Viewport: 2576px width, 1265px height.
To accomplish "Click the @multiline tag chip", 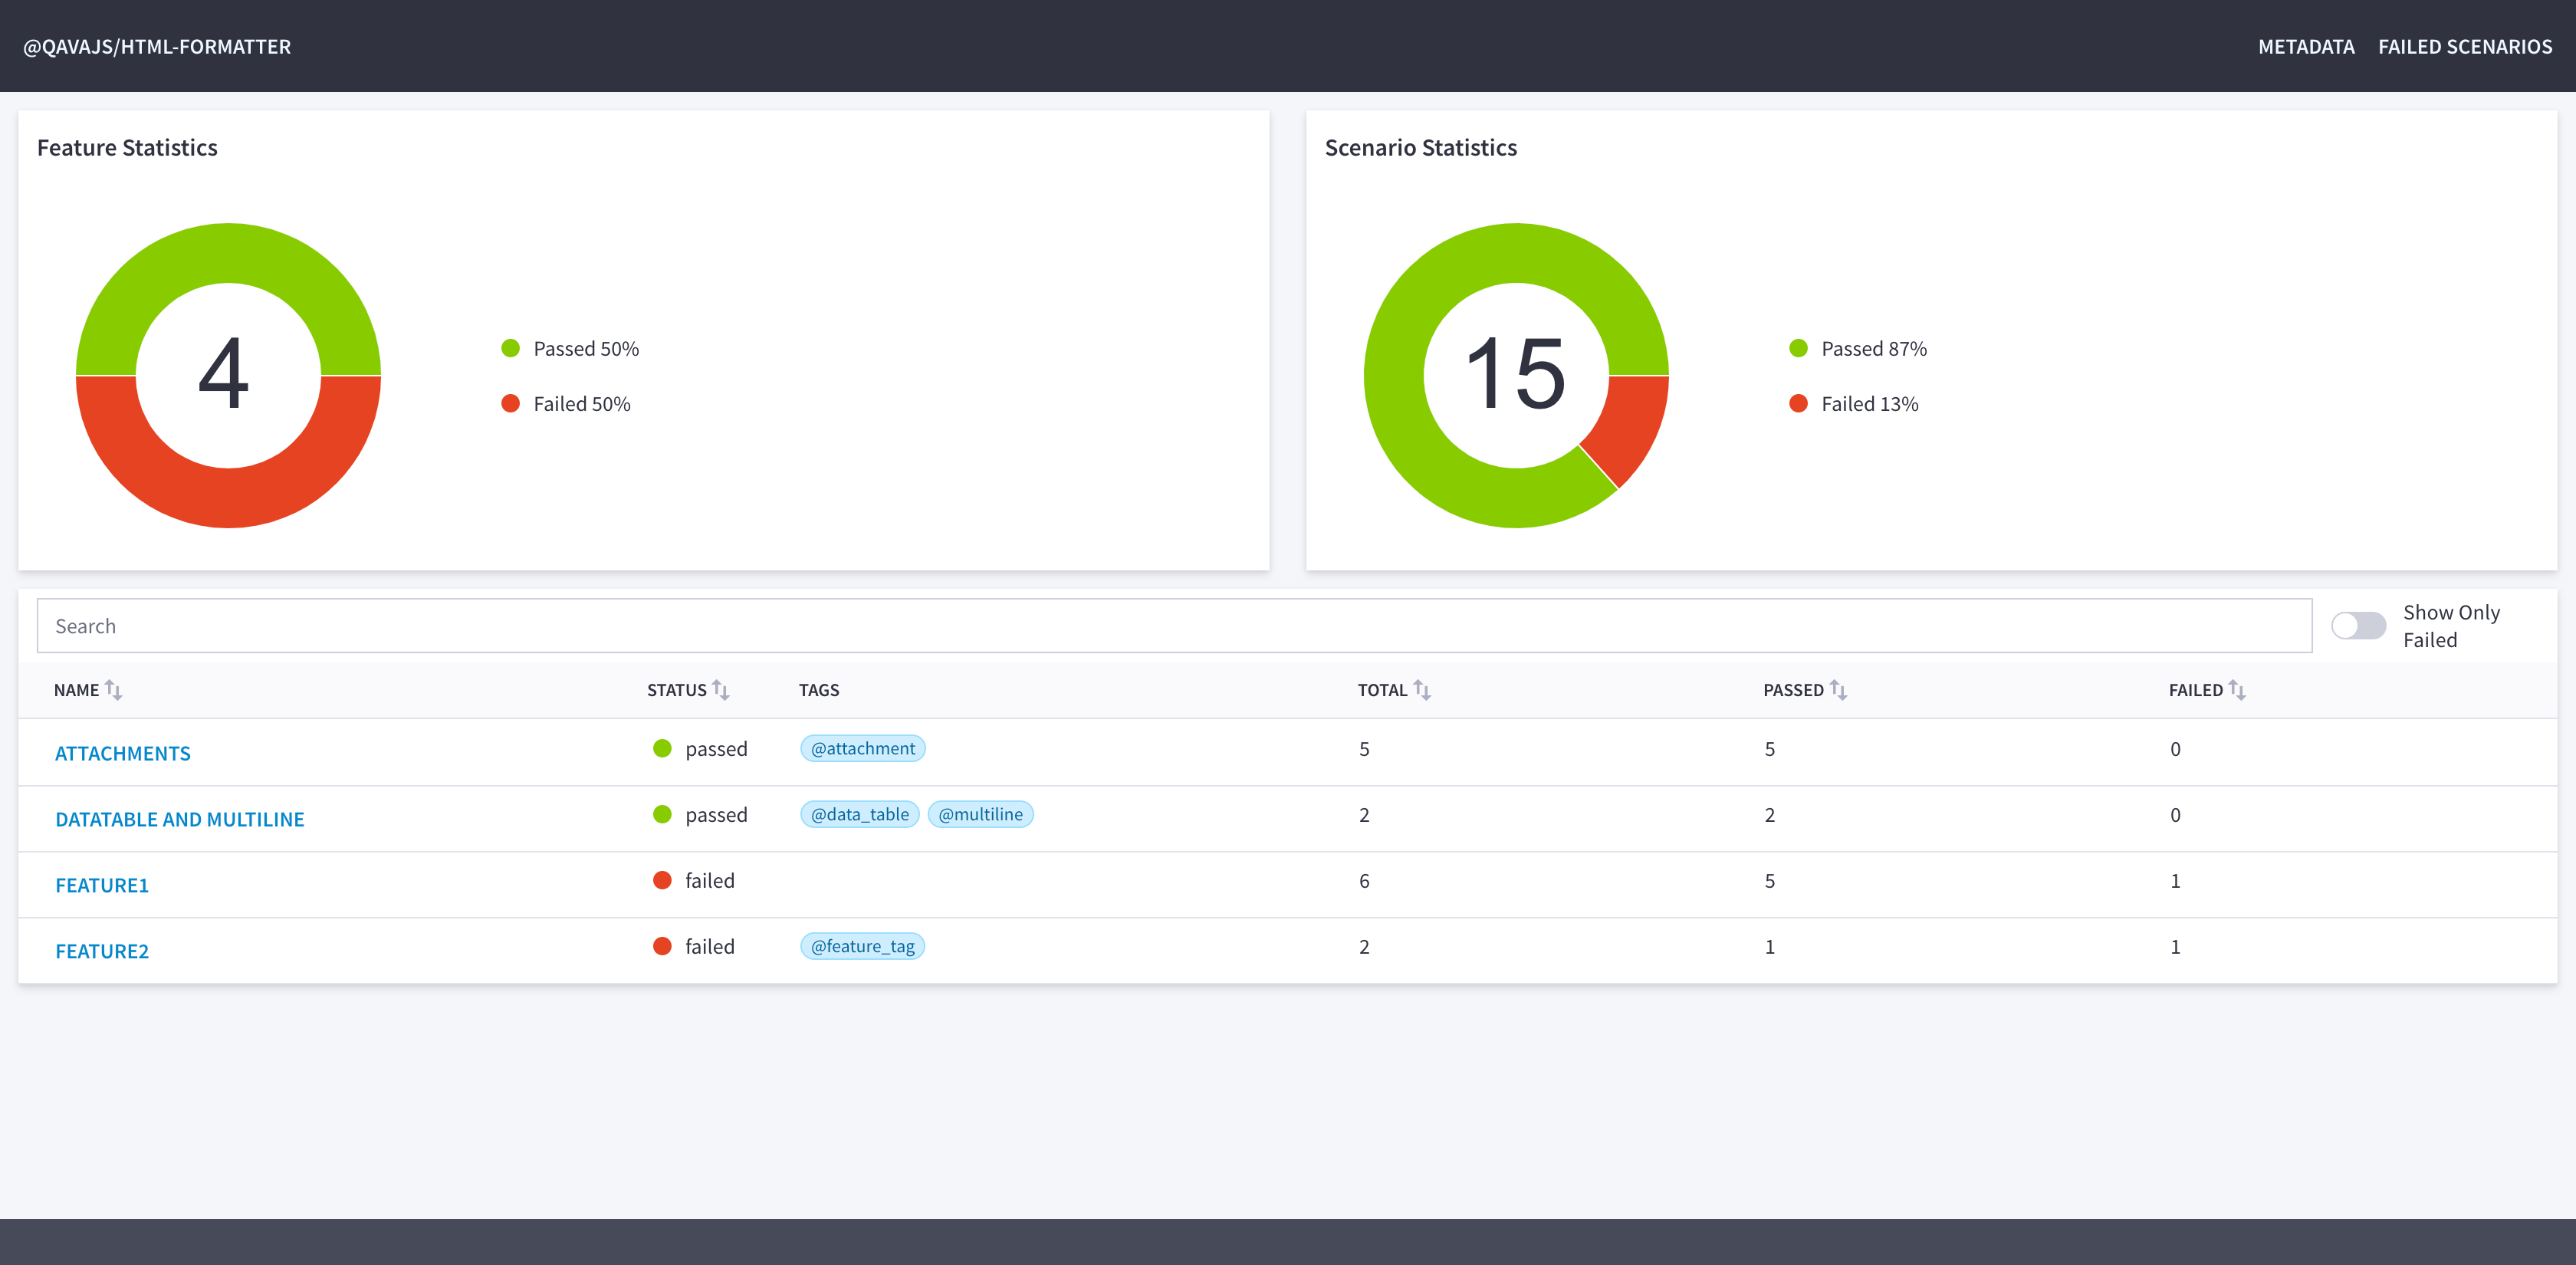I will (x=980, y=814).
